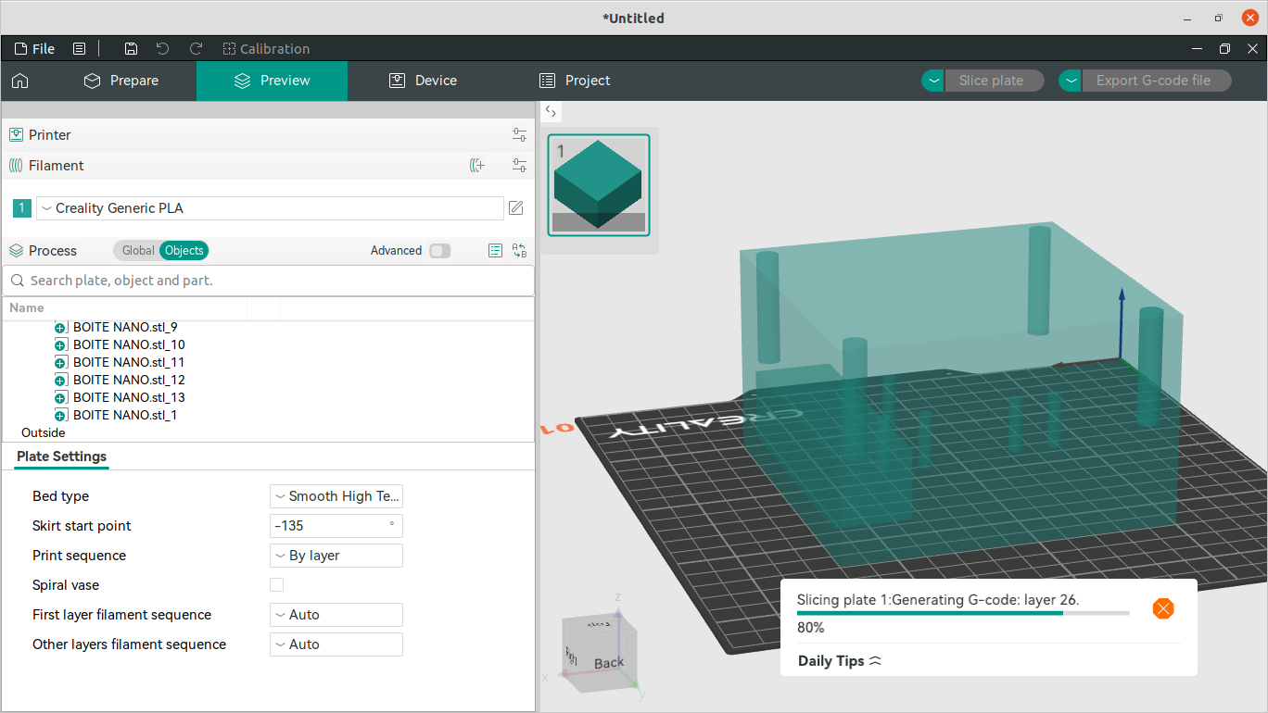Screen dimensions: 1268x713
Task: Click the home icon
Action: [20, 81]
